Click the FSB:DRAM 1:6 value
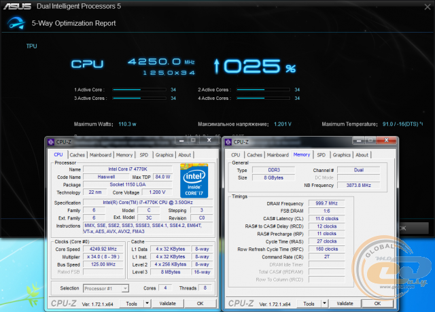The image size is (435, 312). pyautogui.click(x=326, y=211)
